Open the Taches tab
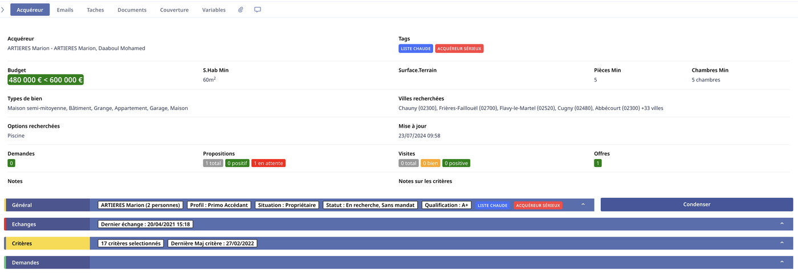 (x=95, y=10)
